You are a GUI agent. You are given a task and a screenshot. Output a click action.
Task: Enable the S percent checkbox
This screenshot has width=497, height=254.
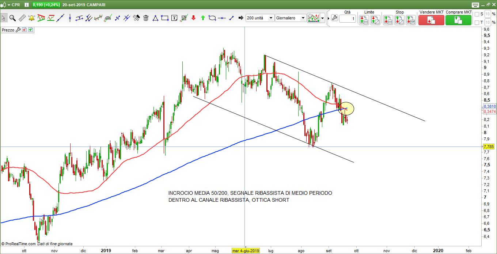[477, 14]
